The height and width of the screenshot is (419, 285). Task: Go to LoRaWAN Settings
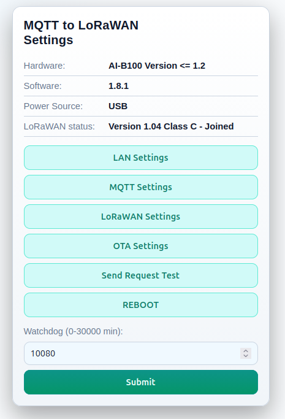[141, 217]
